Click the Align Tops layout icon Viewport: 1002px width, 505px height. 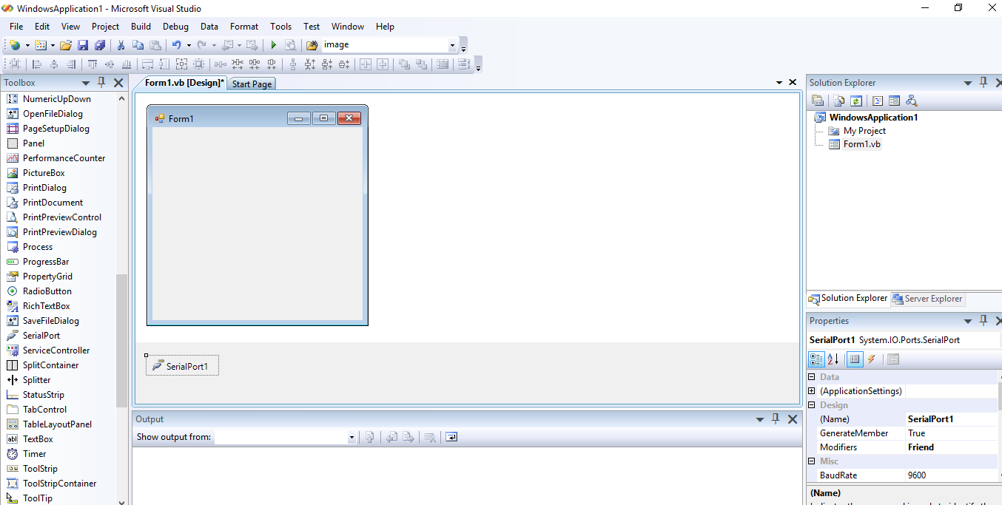(93, 64)
